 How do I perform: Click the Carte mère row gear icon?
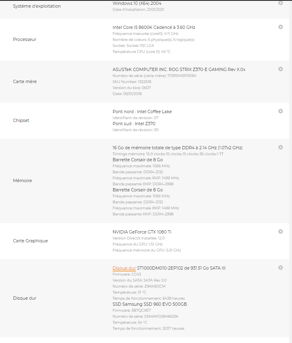pyautogui.click(x=280, y=69)
